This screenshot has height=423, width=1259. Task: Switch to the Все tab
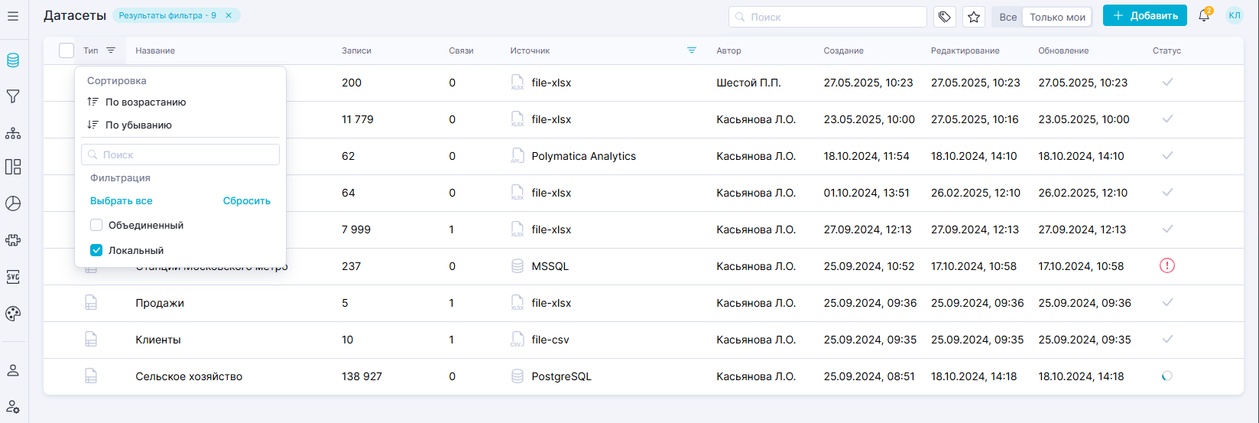tap(1008, 17)
